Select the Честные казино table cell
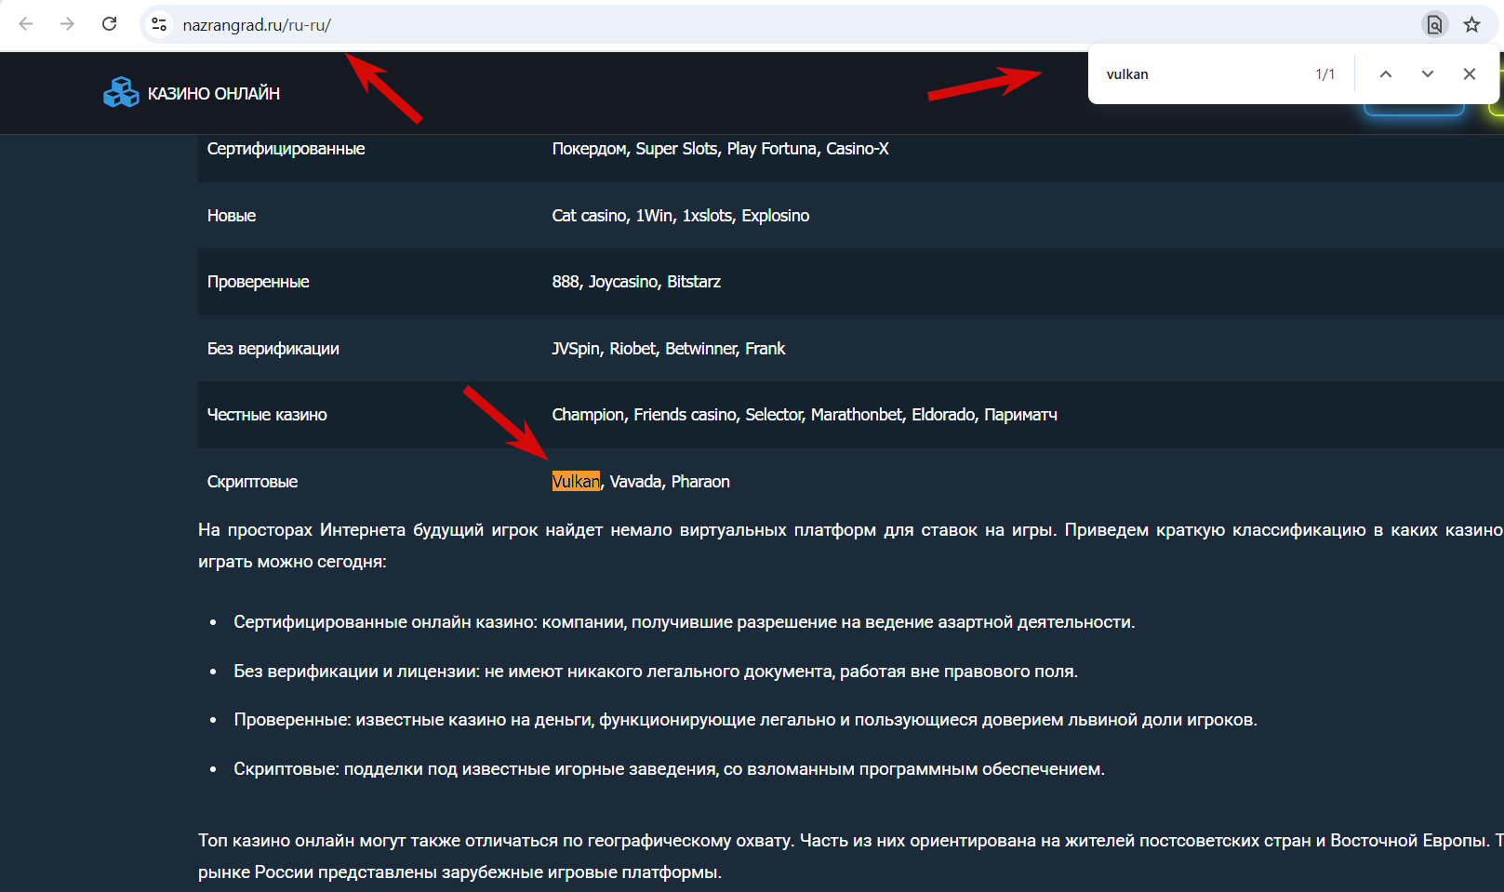The width and height of the screenshot is (1504, 892). tap(267, 415)
